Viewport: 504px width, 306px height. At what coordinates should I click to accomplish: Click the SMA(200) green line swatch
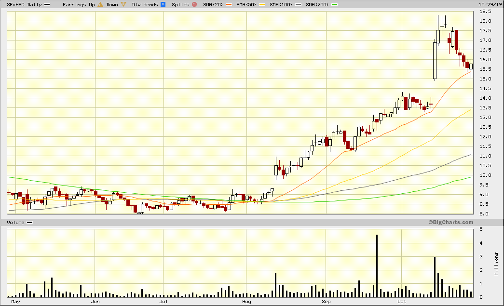pos(334,4)
